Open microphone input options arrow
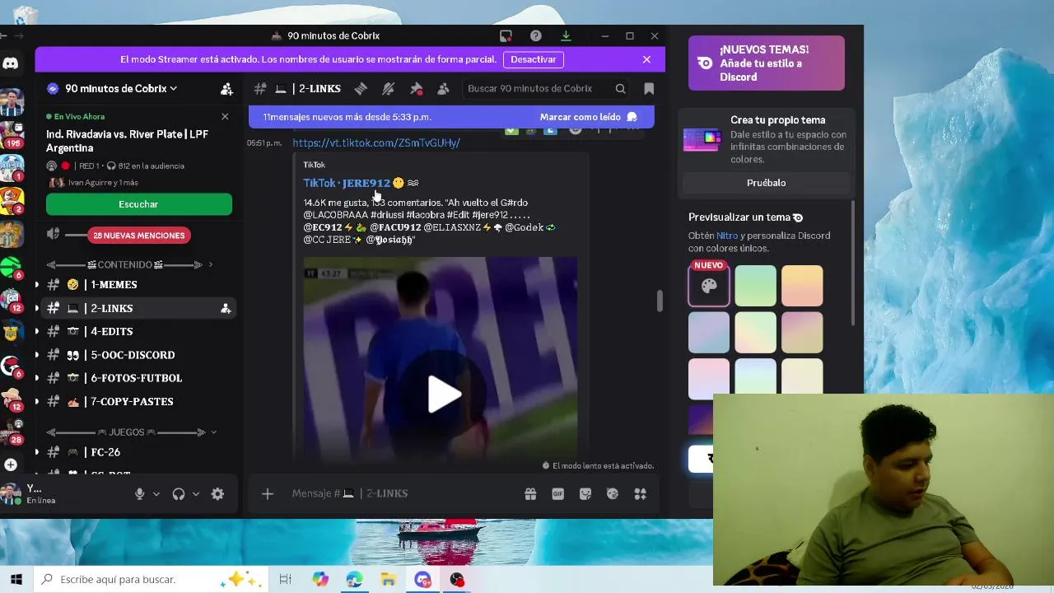Viewport: 1054px width, 593px height. pos(156,493)
